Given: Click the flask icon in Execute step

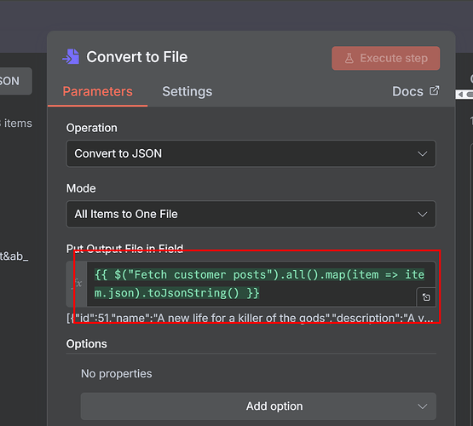Looking at the screenshot, I should click(349, 58).
